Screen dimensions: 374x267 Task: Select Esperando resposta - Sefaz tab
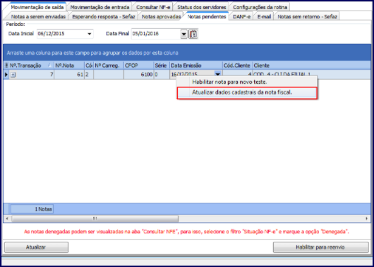(104, 16)
